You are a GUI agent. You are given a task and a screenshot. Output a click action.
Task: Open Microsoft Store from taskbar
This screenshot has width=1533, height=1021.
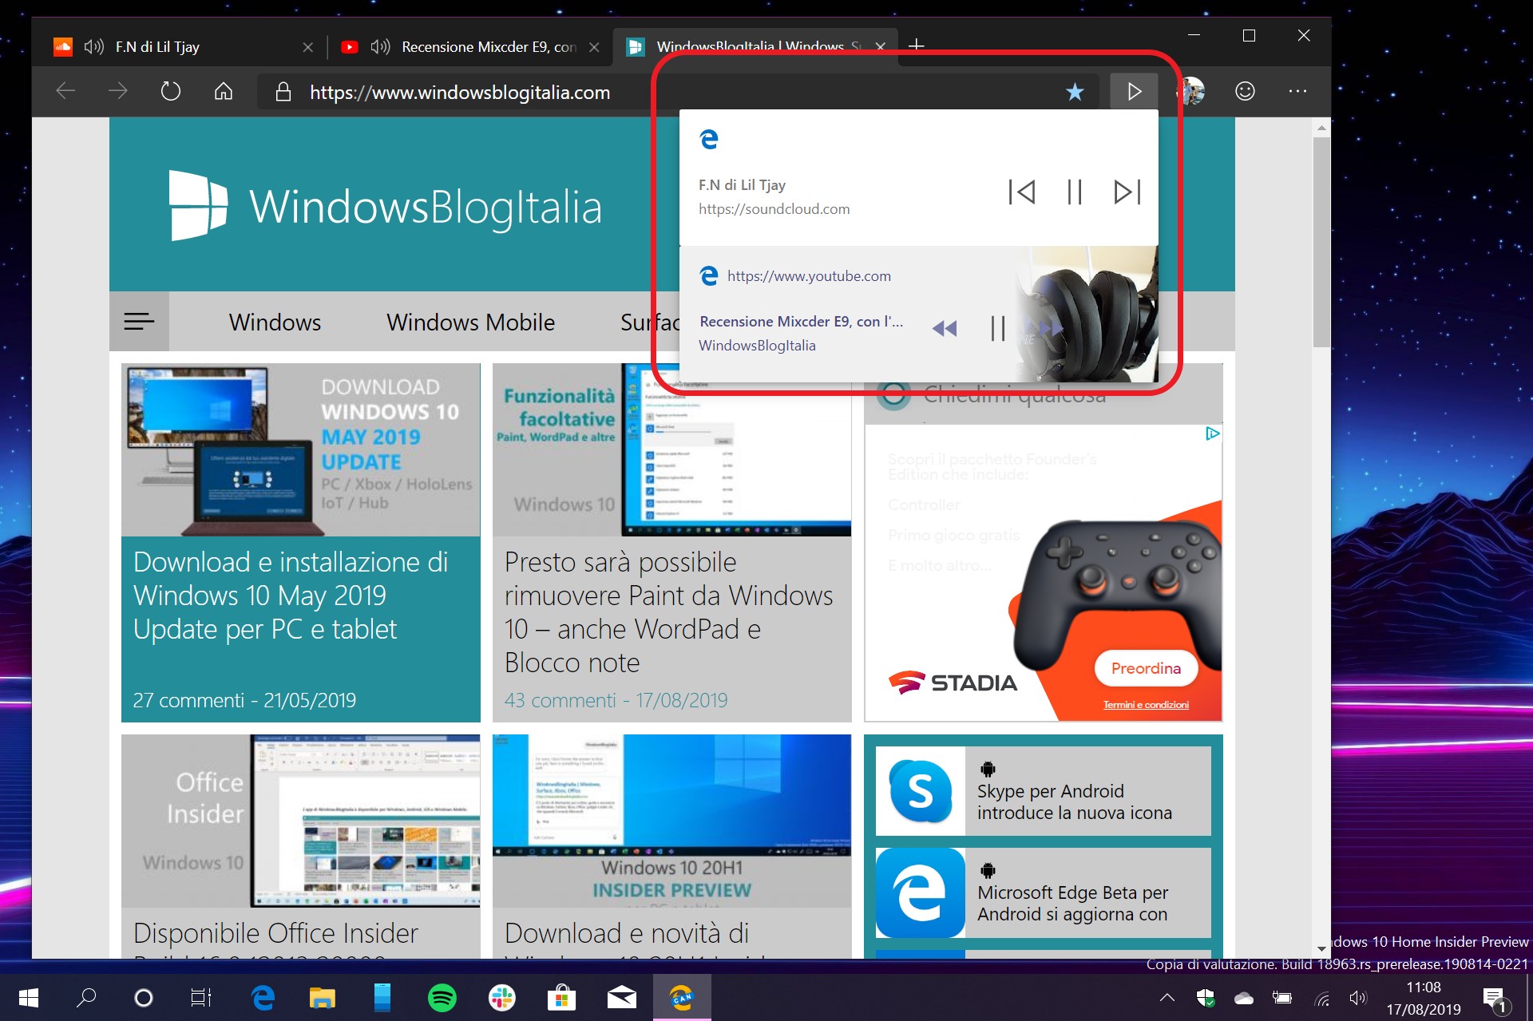coord(562,997)
